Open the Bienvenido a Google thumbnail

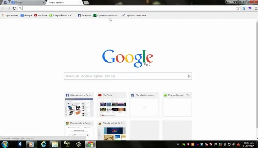click(79, 130)
